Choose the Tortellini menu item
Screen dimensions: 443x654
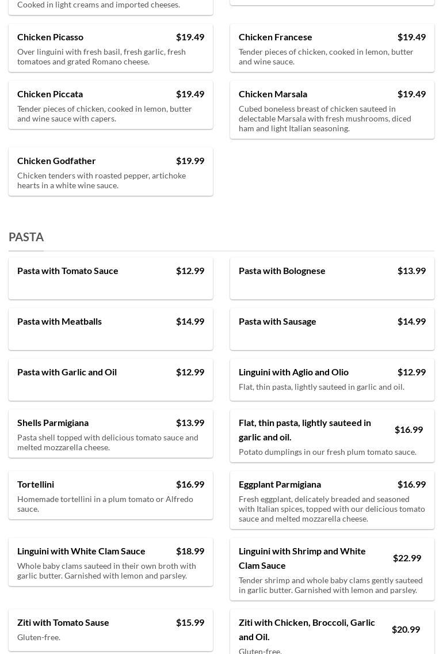point(110,495)
